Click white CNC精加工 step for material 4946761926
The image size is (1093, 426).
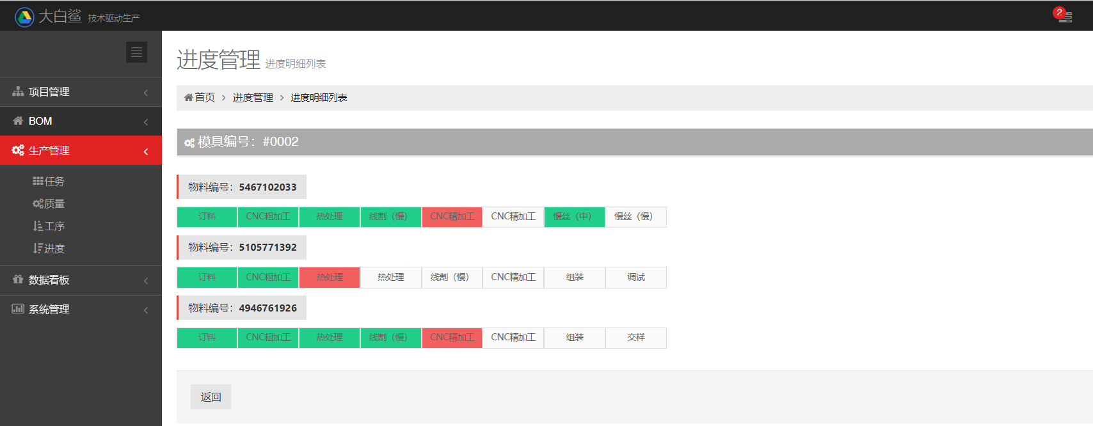pos(513,338)
